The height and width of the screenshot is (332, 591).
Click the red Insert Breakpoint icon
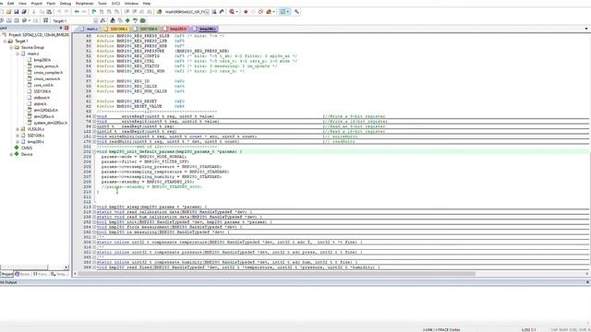point(246,12)
